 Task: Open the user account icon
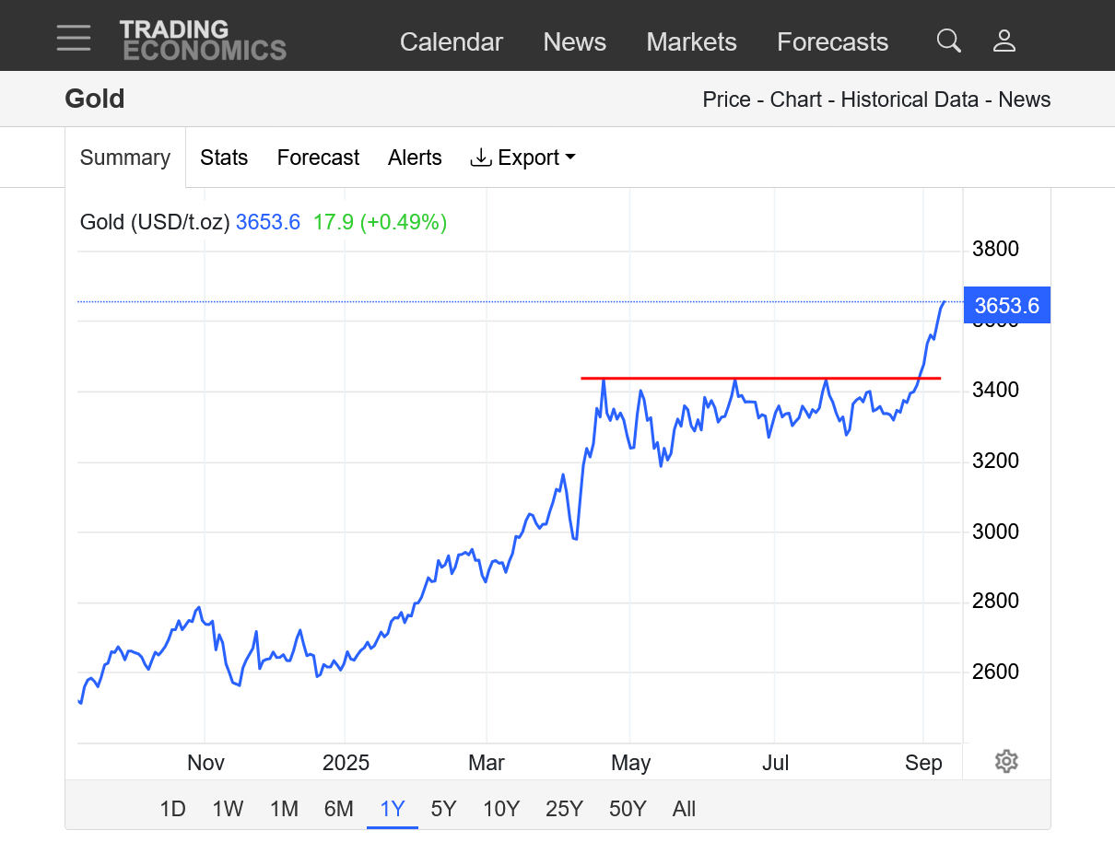pyautogui.click(x=1003, y=41)
